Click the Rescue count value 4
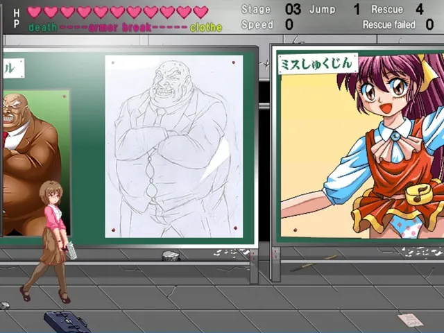 (420, 9)
